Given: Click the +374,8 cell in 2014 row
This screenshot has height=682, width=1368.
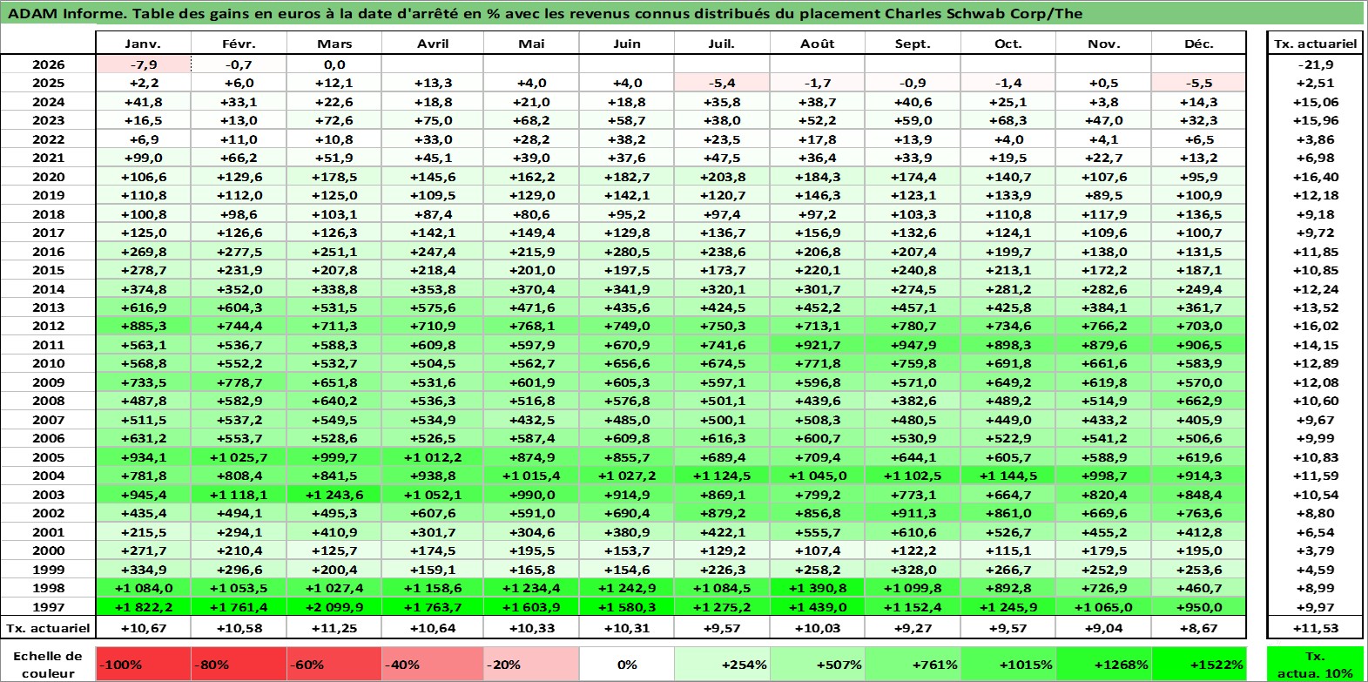Looking at the screenshot, I should click(x=143, y=289).
